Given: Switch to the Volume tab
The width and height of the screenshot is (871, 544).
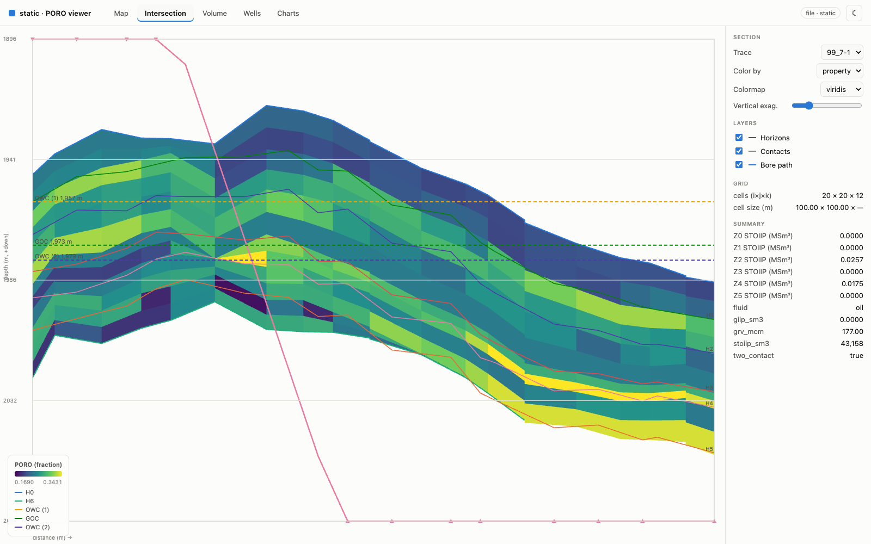Looking at the screenshot, I should tap(214, 13).
